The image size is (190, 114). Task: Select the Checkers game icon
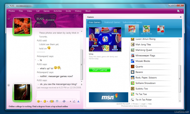[161, 29]
